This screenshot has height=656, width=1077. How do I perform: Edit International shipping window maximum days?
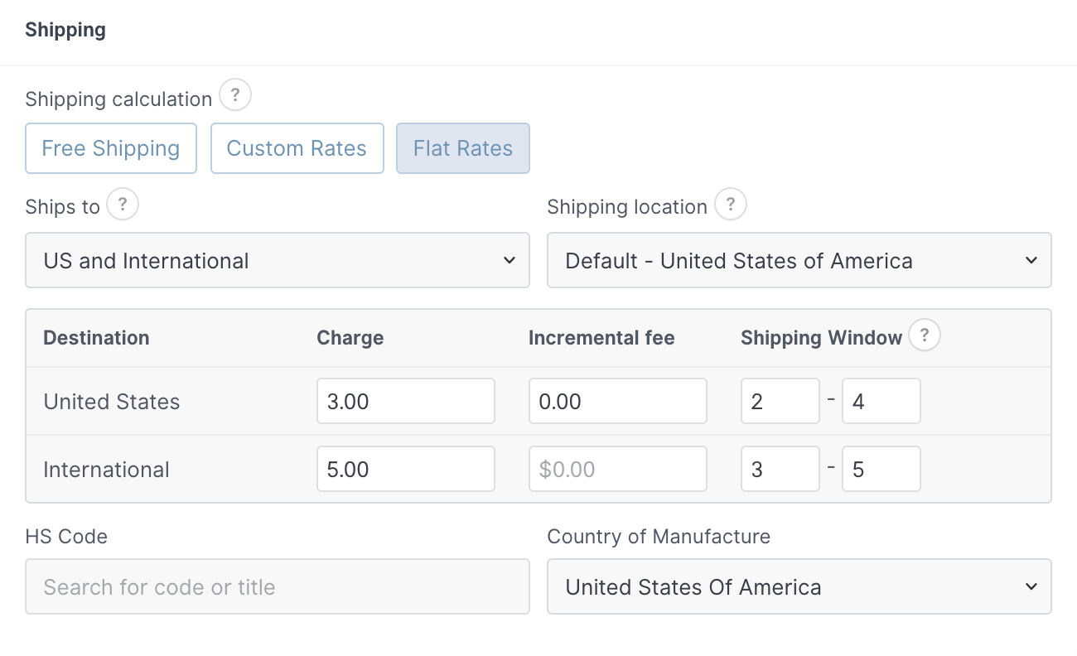881,470
